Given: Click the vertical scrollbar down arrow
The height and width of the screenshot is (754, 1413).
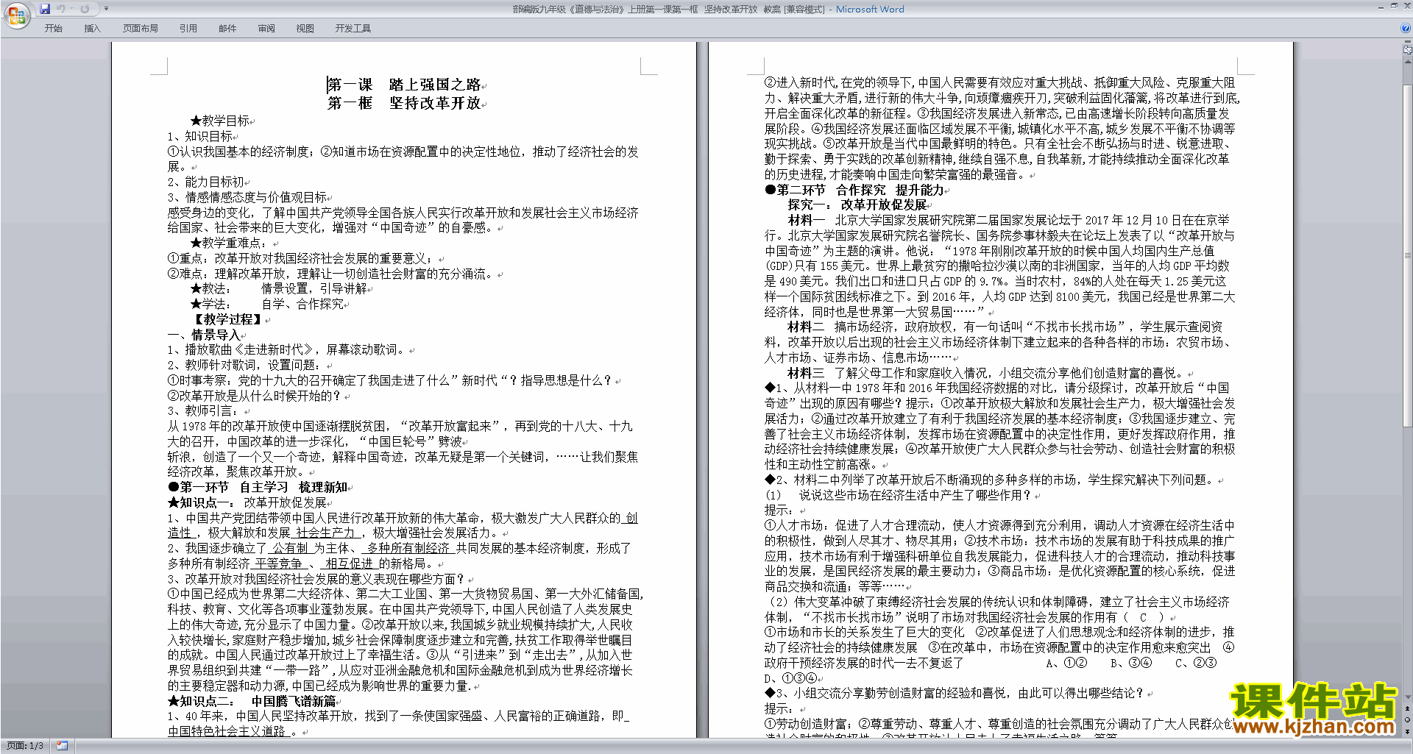Looking at the screenshot, I should pyautogui.click(x=1408, y=697).
